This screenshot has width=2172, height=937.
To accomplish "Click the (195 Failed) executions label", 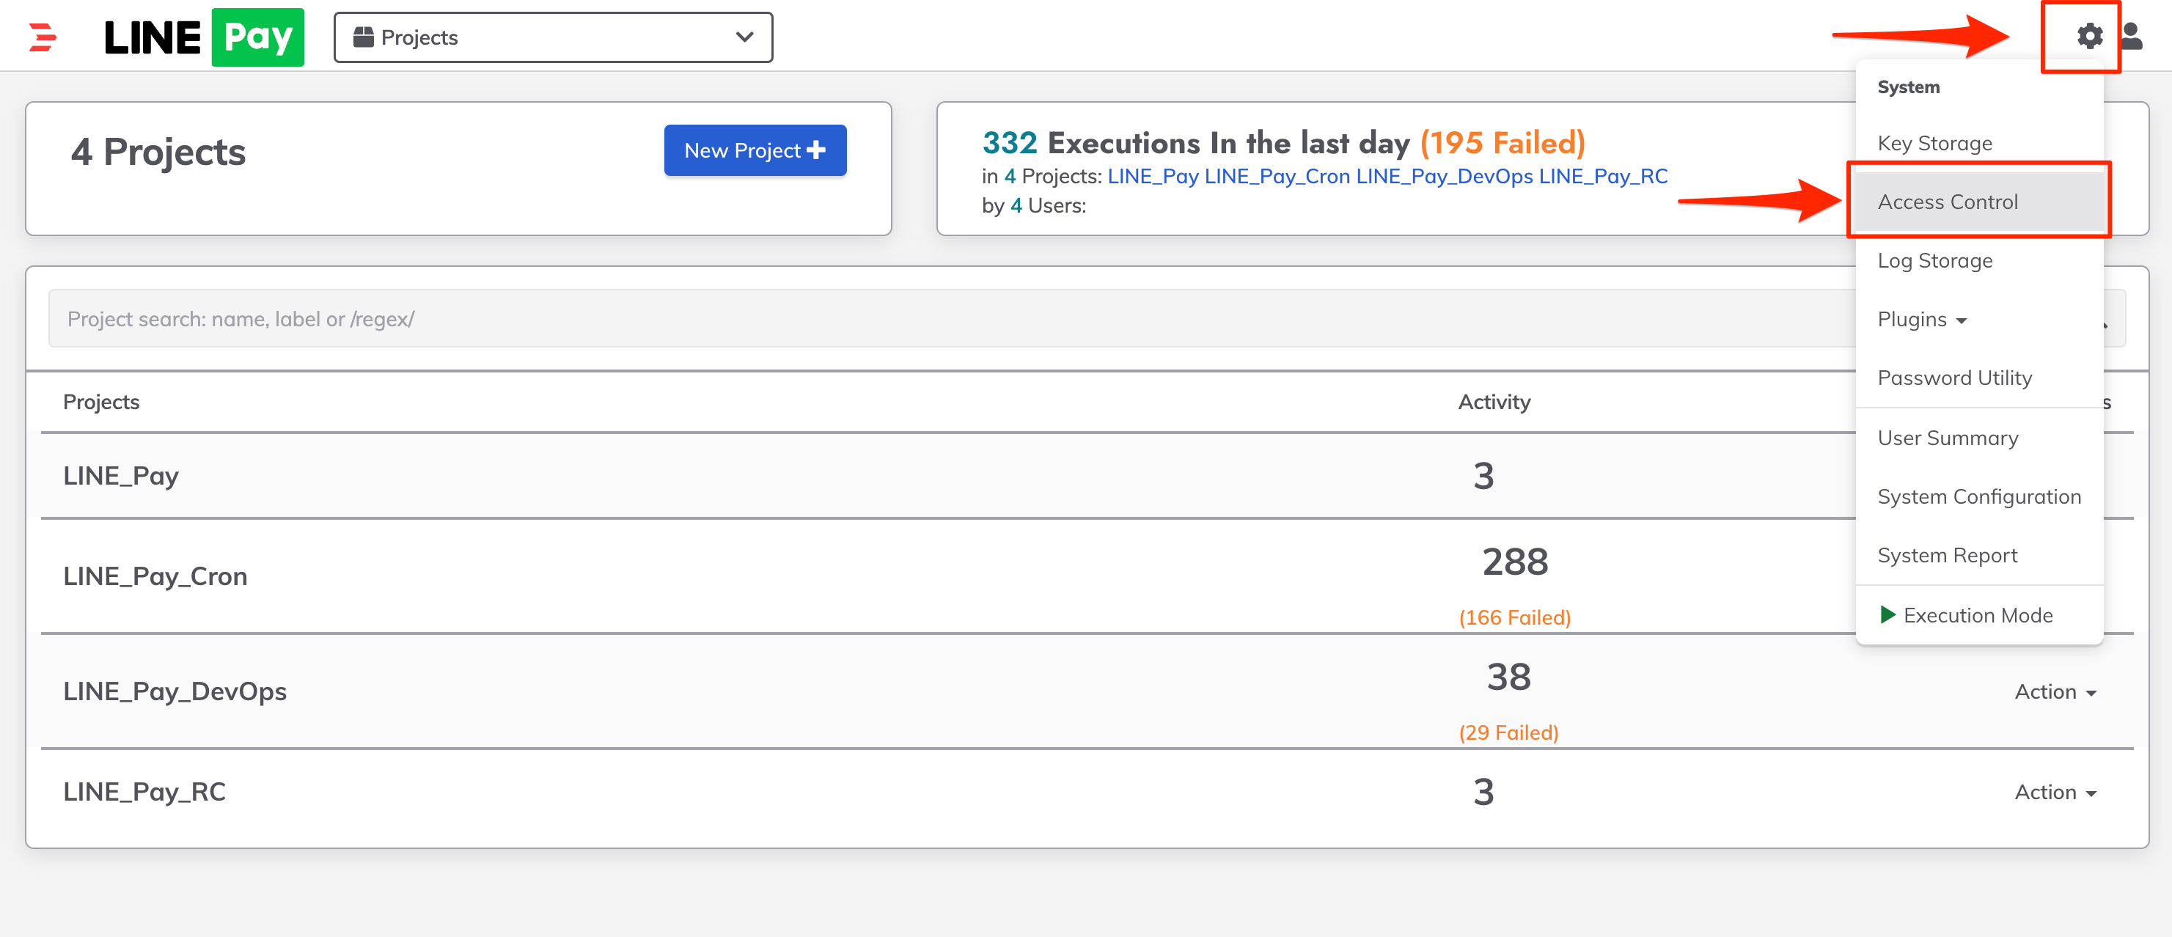I will point(1503,142).
